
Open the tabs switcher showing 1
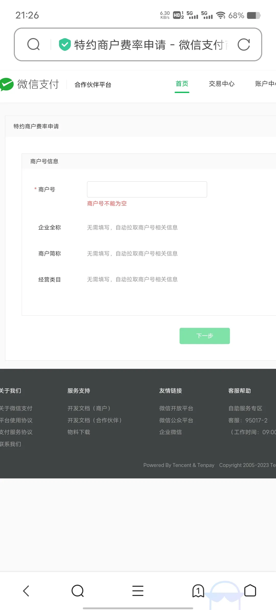tap(198, 591)
